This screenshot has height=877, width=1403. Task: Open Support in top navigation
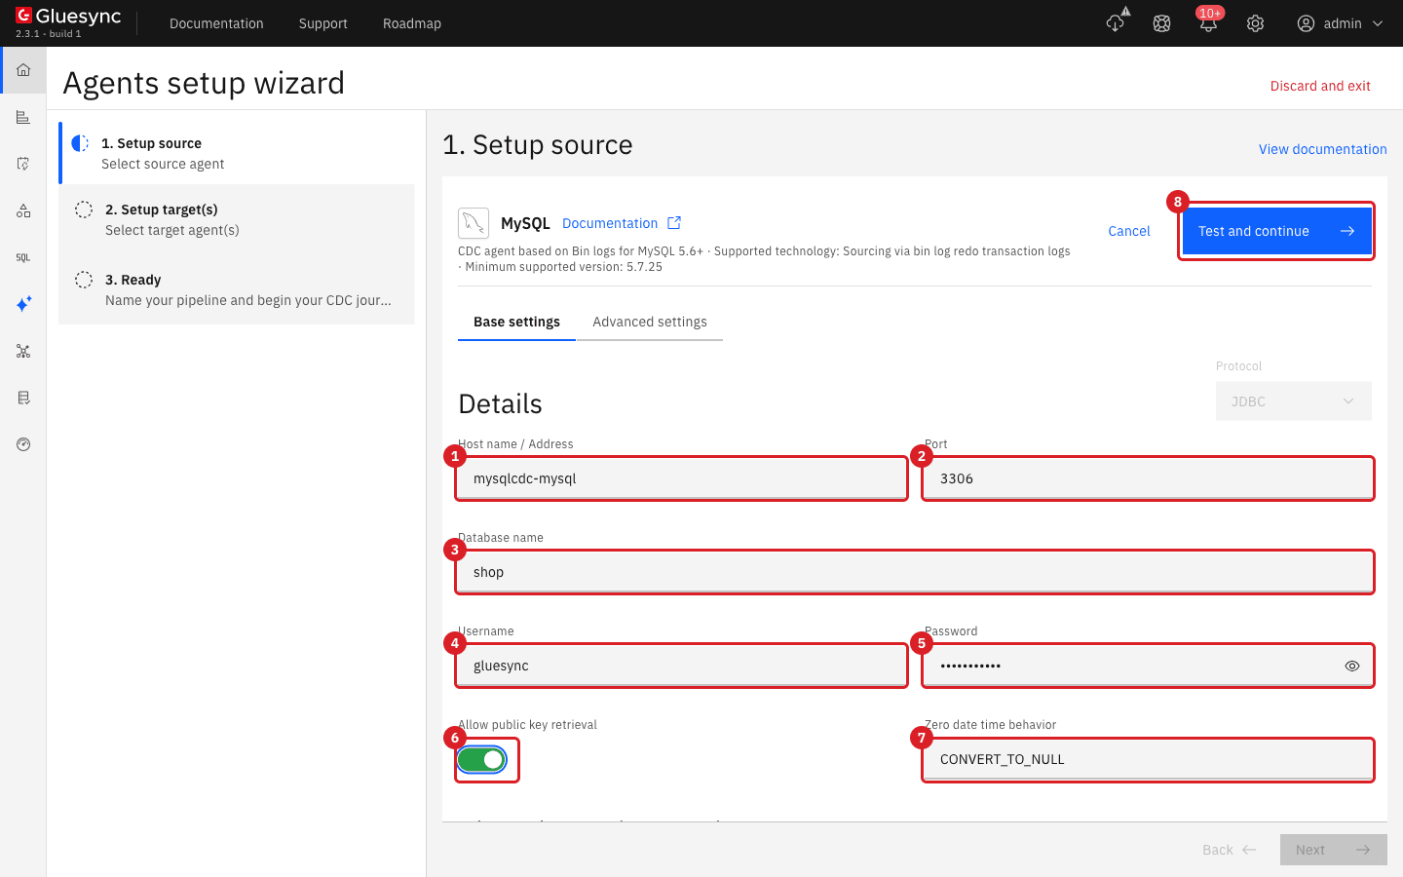point(323,23)
